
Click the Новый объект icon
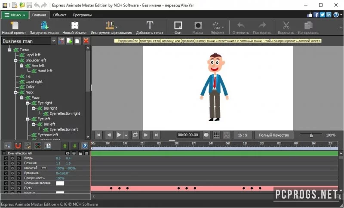pyautogui.click(x=74, y=25)
